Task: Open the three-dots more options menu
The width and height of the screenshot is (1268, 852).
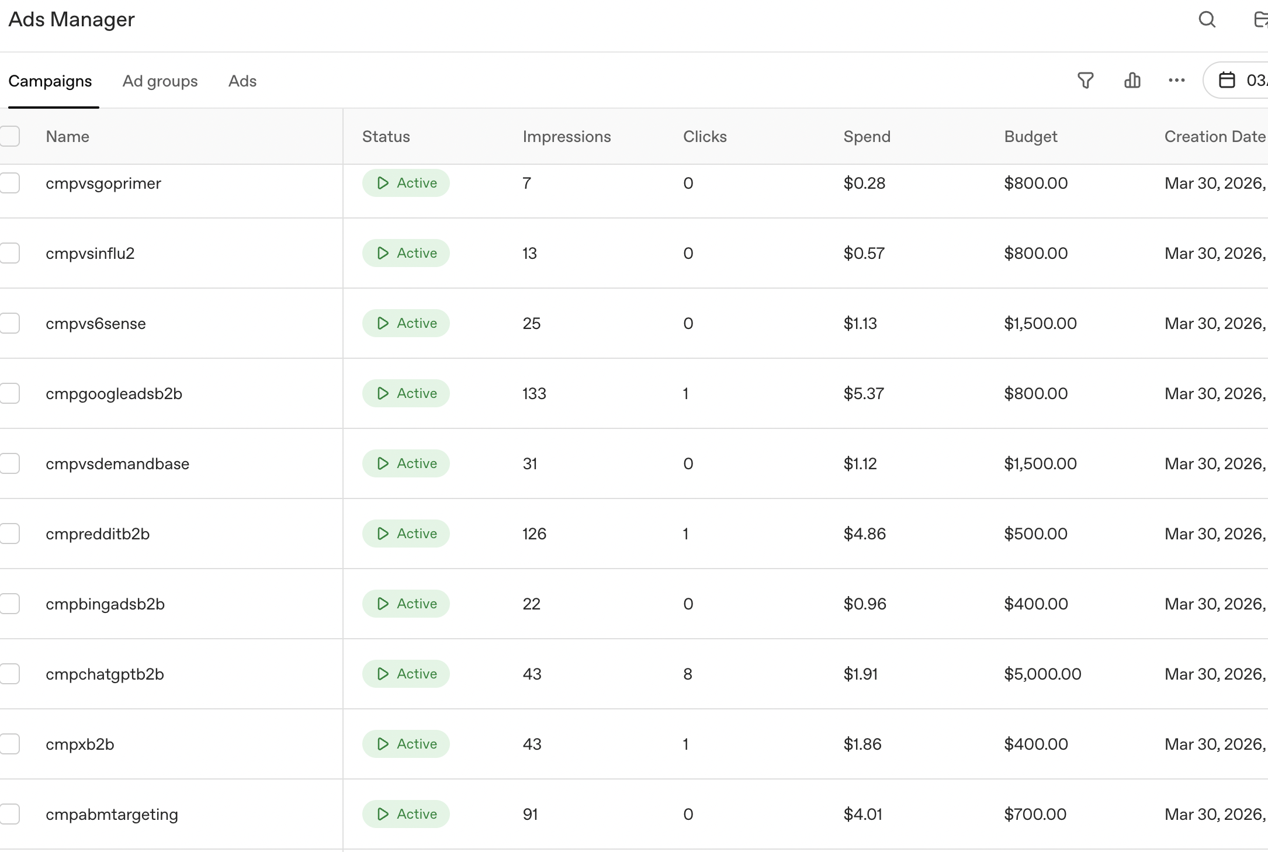Action: pos(1176,81)
